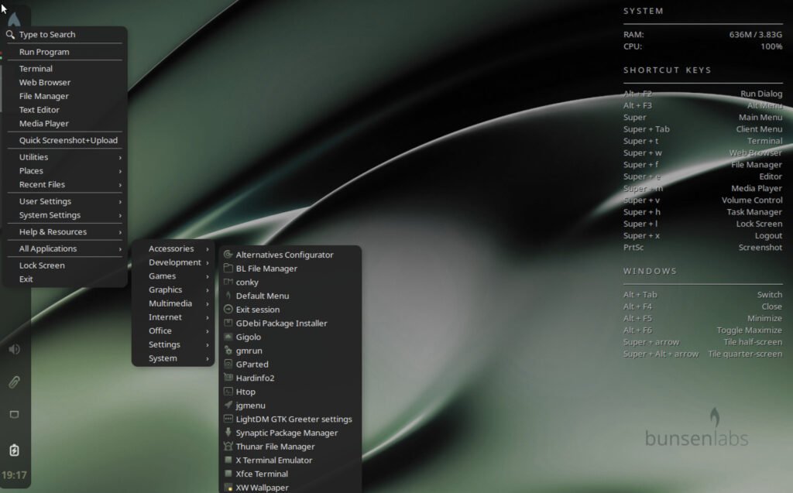Start the Hardinfo2 utility

[256, 378]
